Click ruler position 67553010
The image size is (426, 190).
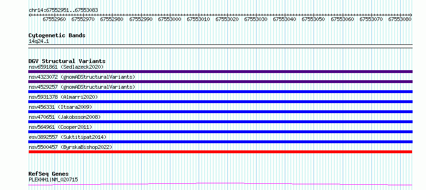pyautogui.click(x=198, y=19)
